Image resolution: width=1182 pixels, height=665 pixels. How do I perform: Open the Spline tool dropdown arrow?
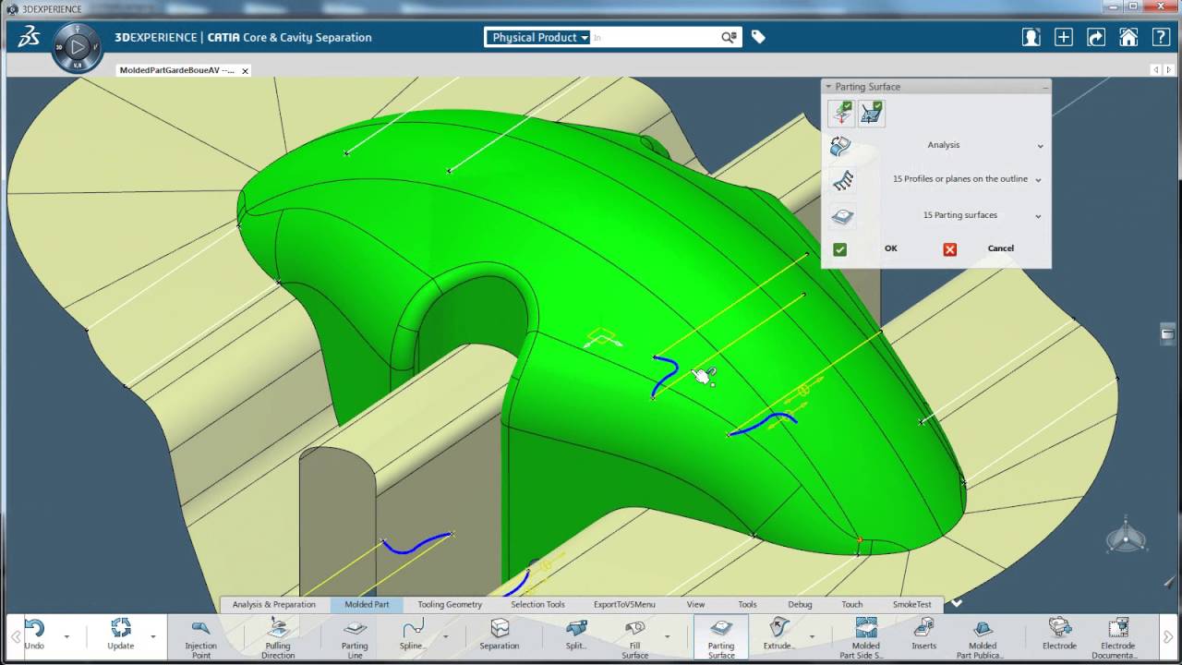coord(445,636)
